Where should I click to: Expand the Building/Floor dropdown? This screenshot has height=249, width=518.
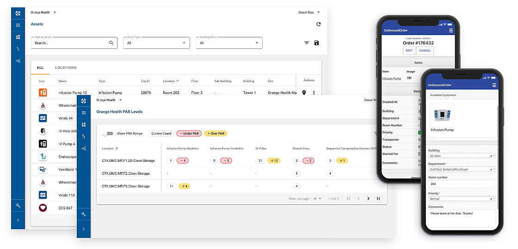229,43
